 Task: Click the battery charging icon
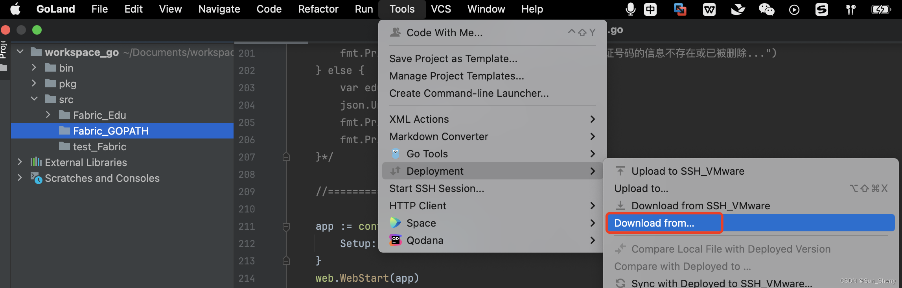point(881,9)
